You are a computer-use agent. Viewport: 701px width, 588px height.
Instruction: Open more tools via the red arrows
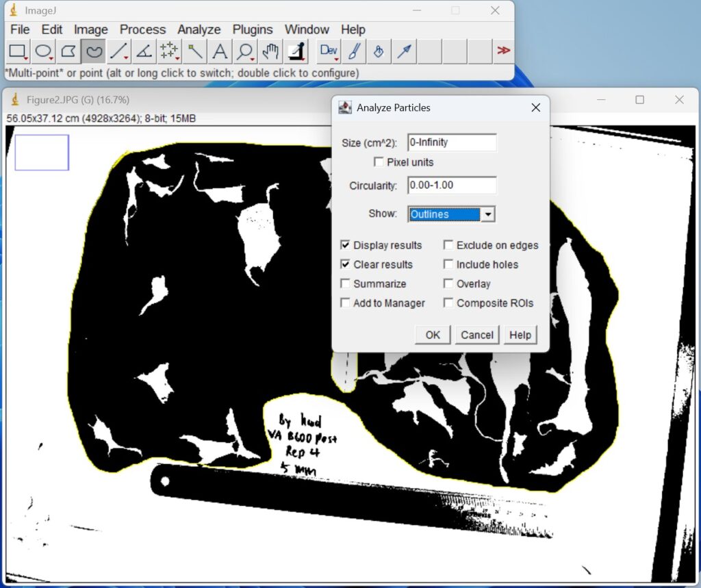(503, 51)
